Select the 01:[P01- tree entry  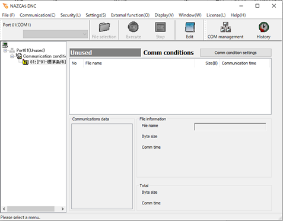[47, 62]
